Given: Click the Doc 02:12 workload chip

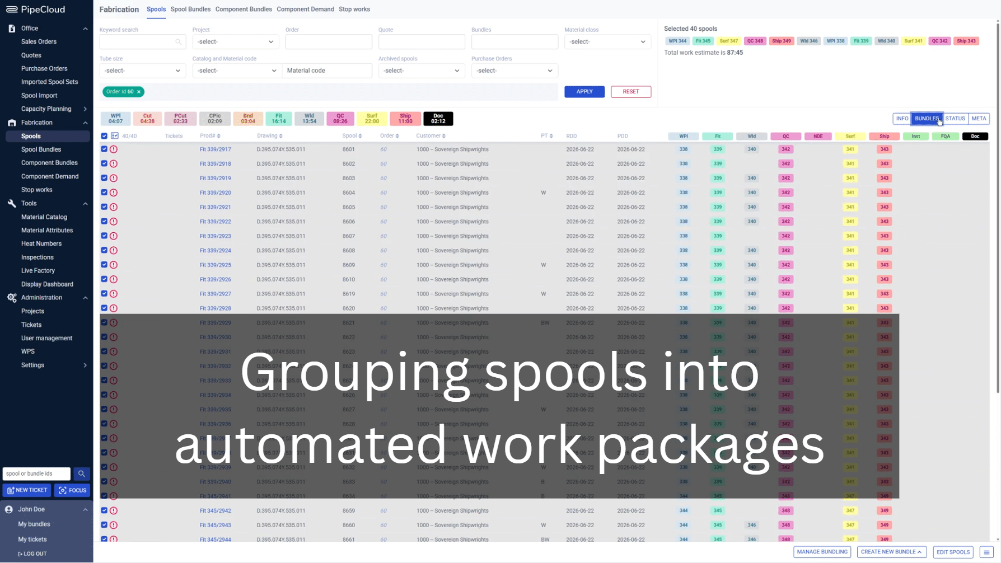Looking at the screenshot, I should coord(438,119).
